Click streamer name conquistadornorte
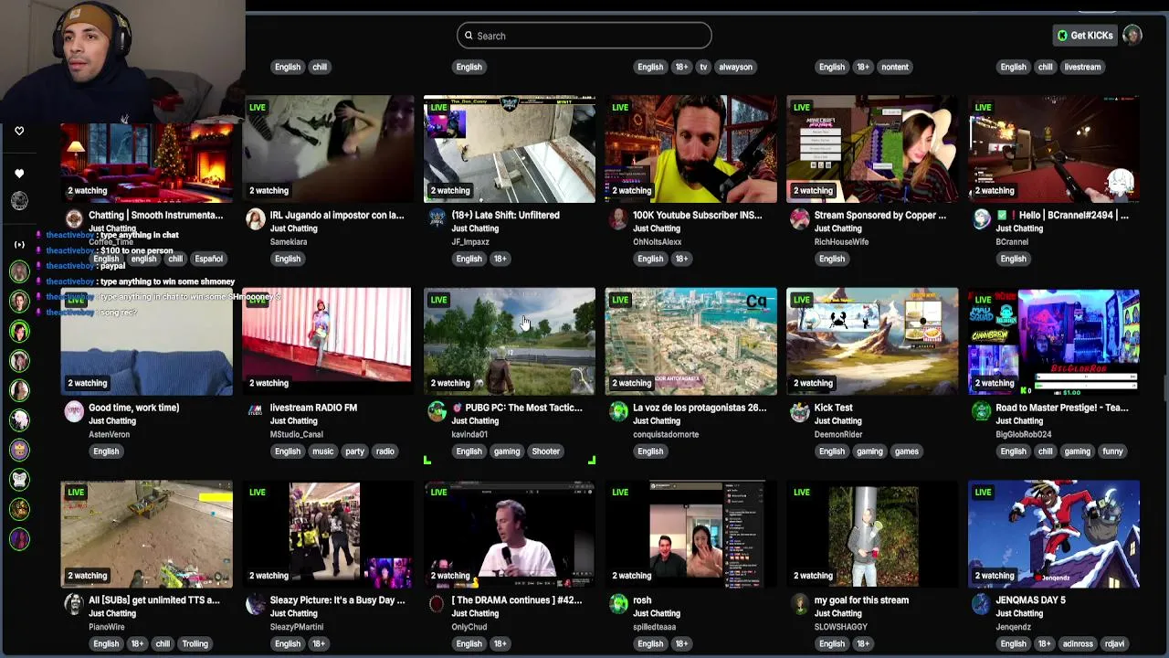Image resolution: width=1169 pixels, height=658 pixels. (x=666, y=435)
